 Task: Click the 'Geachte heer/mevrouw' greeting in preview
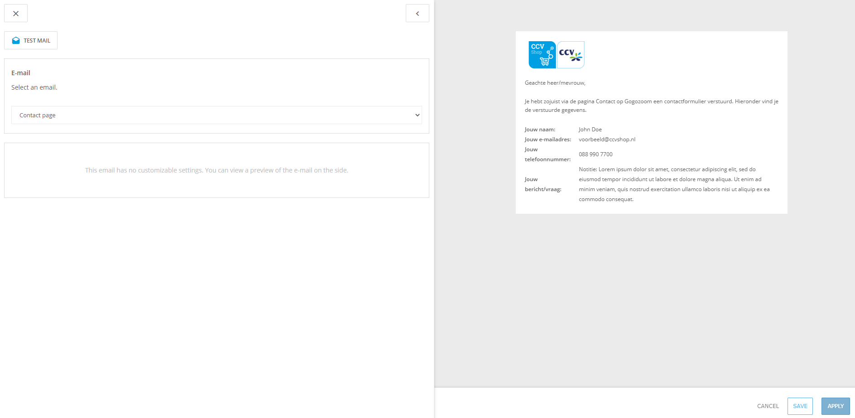pos(555,83)
